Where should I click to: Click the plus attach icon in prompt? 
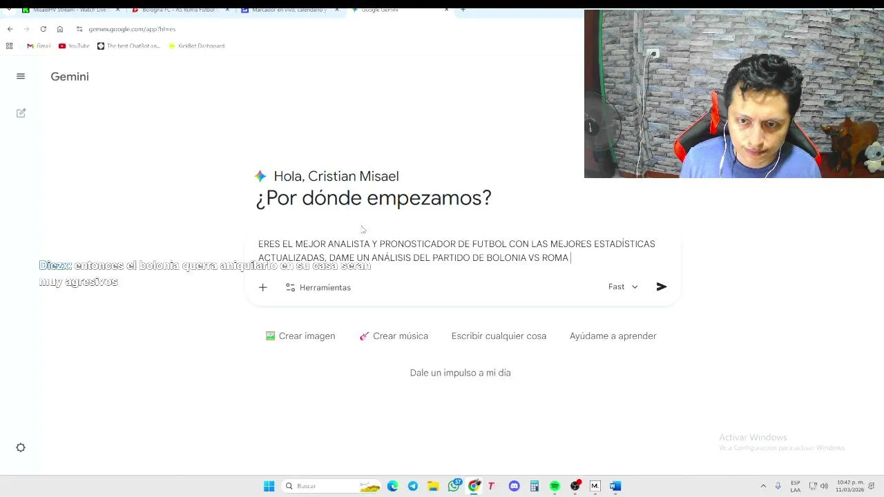point(262,287)
